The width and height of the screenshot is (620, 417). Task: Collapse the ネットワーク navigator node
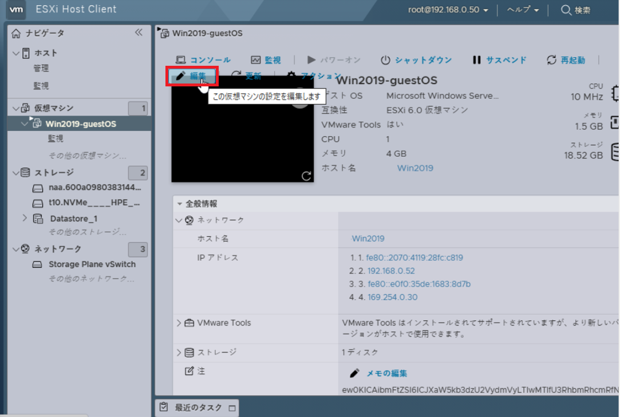15,249
